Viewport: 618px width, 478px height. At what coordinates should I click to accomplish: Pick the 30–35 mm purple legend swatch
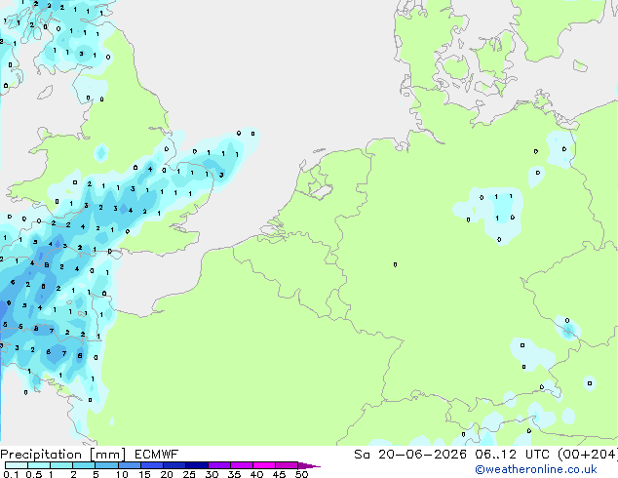(x=218, y=465)
